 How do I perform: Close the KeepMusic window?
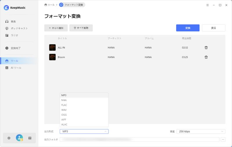226,5
